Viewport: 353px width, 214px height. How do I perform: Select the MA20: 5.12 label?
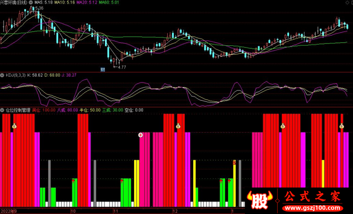[87, 3]
